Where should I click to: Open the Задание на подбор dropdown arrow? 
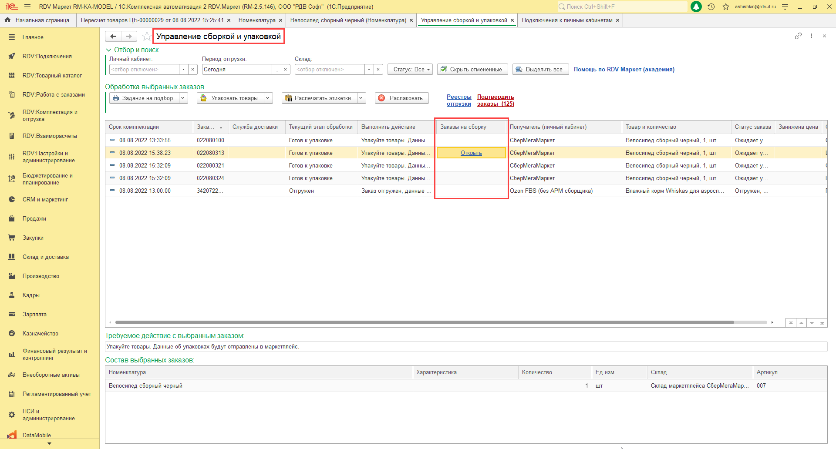183,98
